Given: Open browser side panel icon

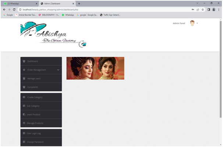Looking at the screenshot, I should point(209,10).
